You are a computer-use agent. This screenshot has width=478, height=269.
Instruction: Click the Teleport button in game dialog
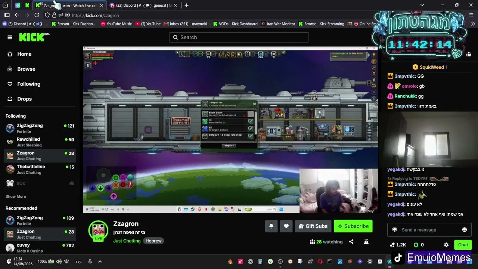pyautogui.click(x=228, y=146)
